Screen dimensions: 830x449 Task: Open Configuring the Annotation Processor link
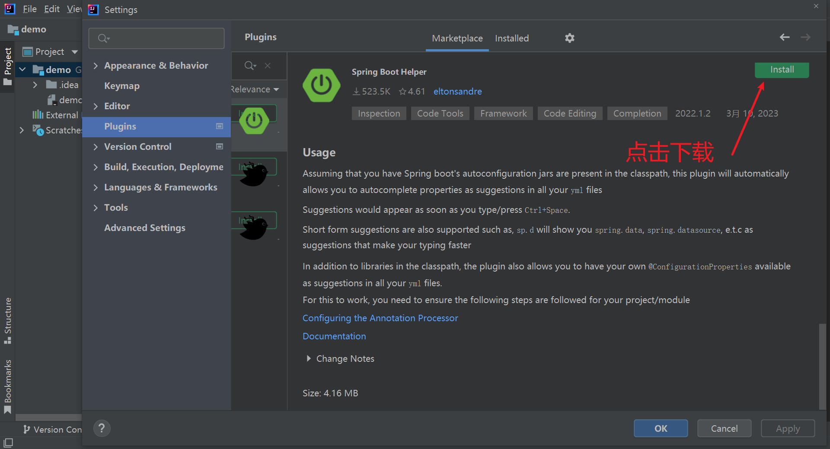[x=380, y=318]
